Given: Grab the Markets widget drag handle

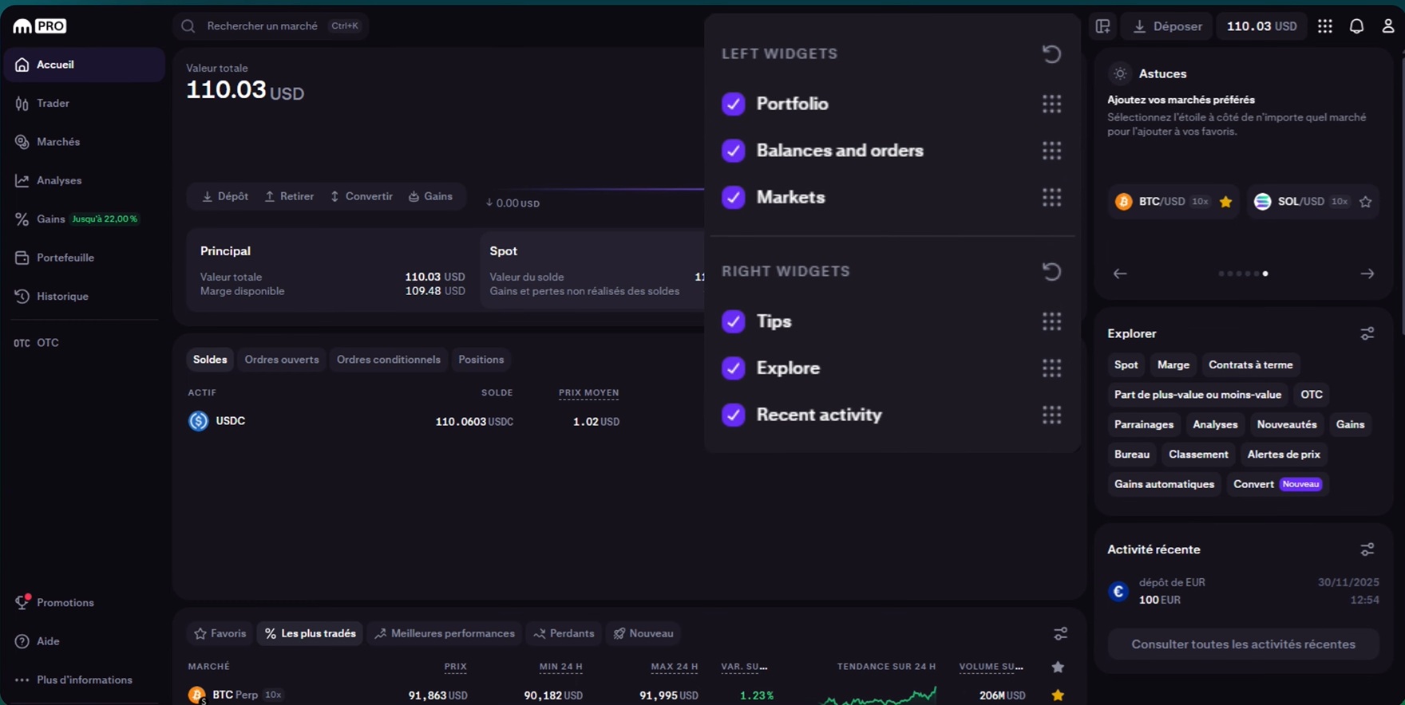Looking at the screenshot, I should point(1051,197).
